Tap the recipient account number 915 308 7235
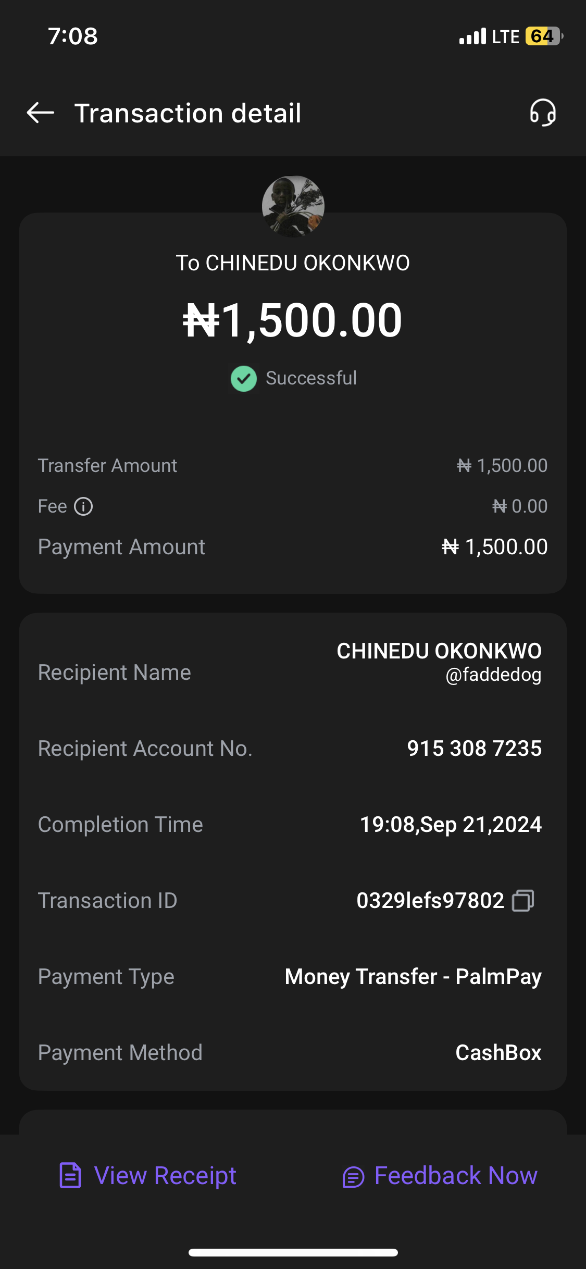The height and width of the screenshot is (1269, 586). coord(474,749)
